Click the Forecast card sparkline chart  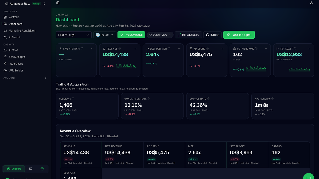300,69
